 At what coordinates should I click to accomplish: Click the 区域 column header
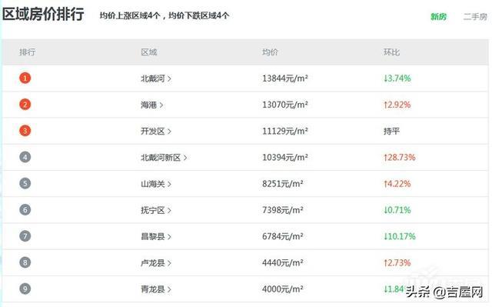coord(148,52)
